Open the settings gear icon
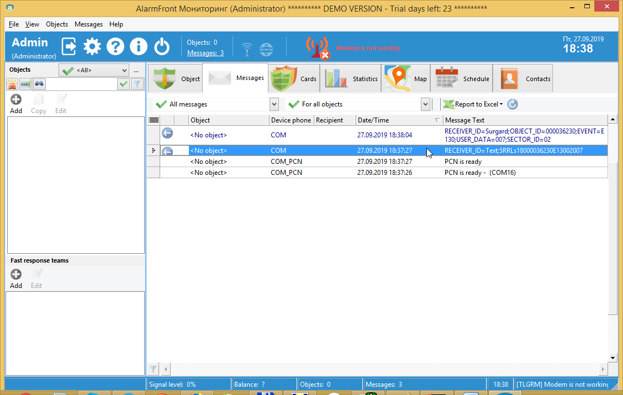 92,46
